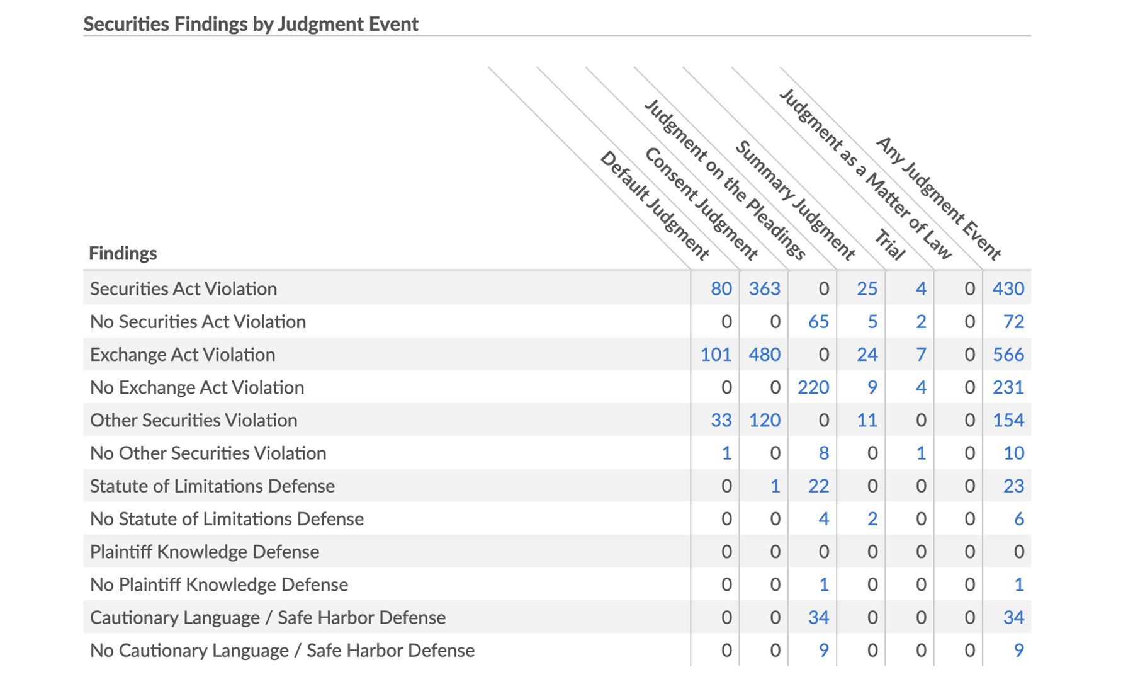Click 24 Summary Judgment Exchange Act Violation value

tap(867, 354)
